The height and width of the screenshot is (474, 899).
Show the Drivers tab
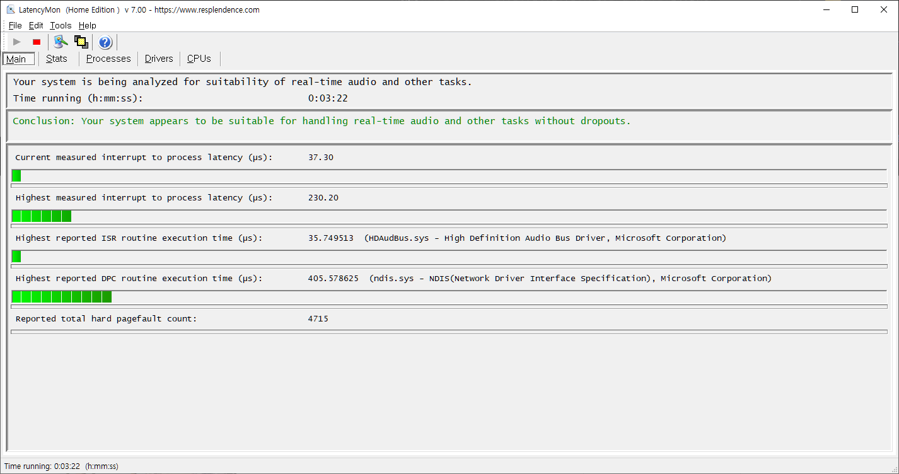tap(159, 59)
